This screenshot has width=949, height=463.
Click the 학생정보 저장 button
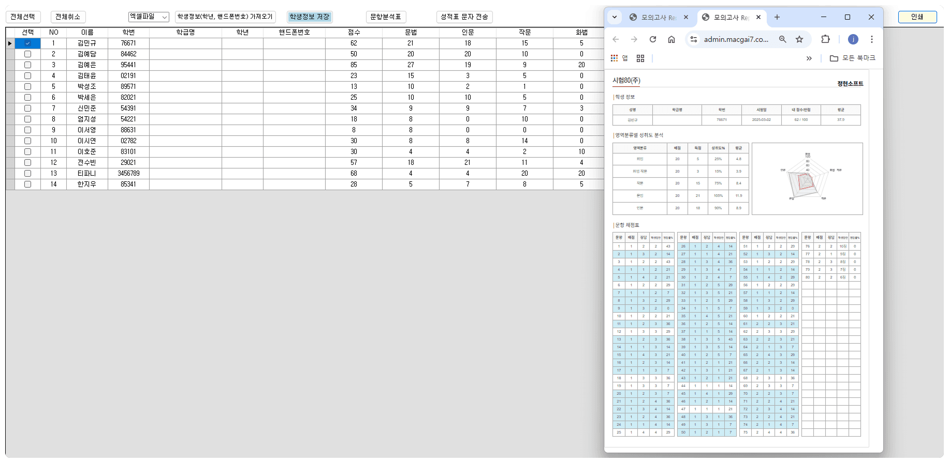310,17
